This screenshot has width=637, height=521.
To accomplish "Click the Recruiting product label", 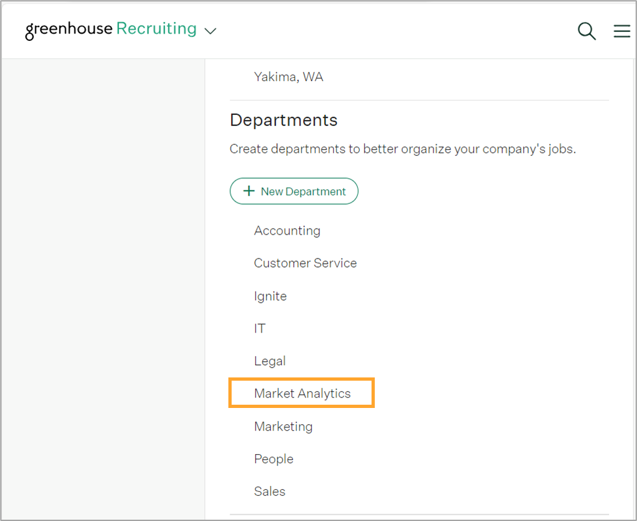I will (x=156, y=29).
